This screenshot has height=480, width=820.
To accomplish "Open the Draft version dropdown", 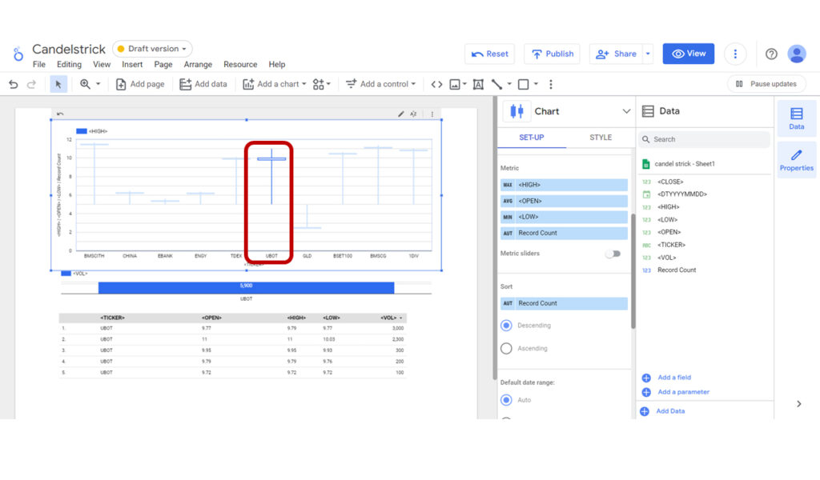I will [152, 49].
